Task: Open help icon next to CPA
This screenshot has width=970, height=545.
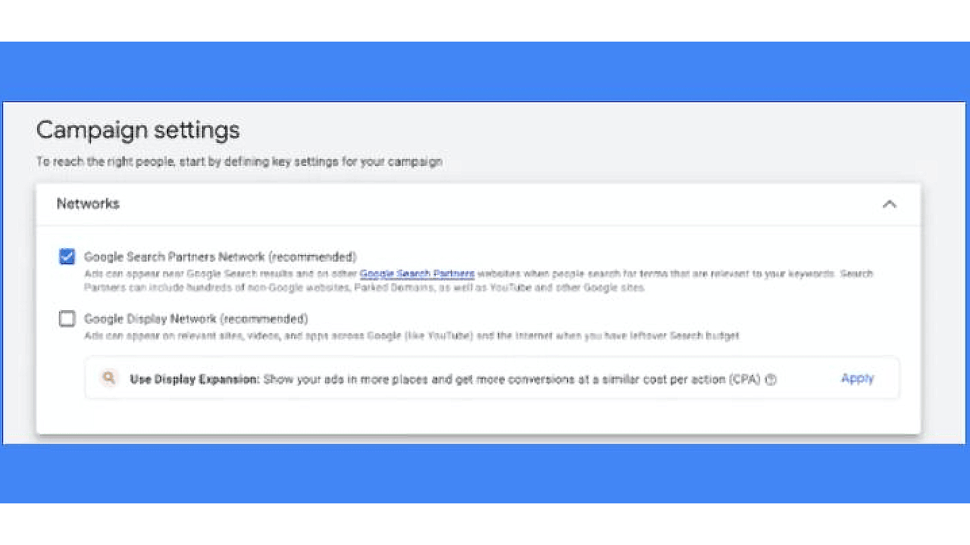Action: [x=771, y=380]
